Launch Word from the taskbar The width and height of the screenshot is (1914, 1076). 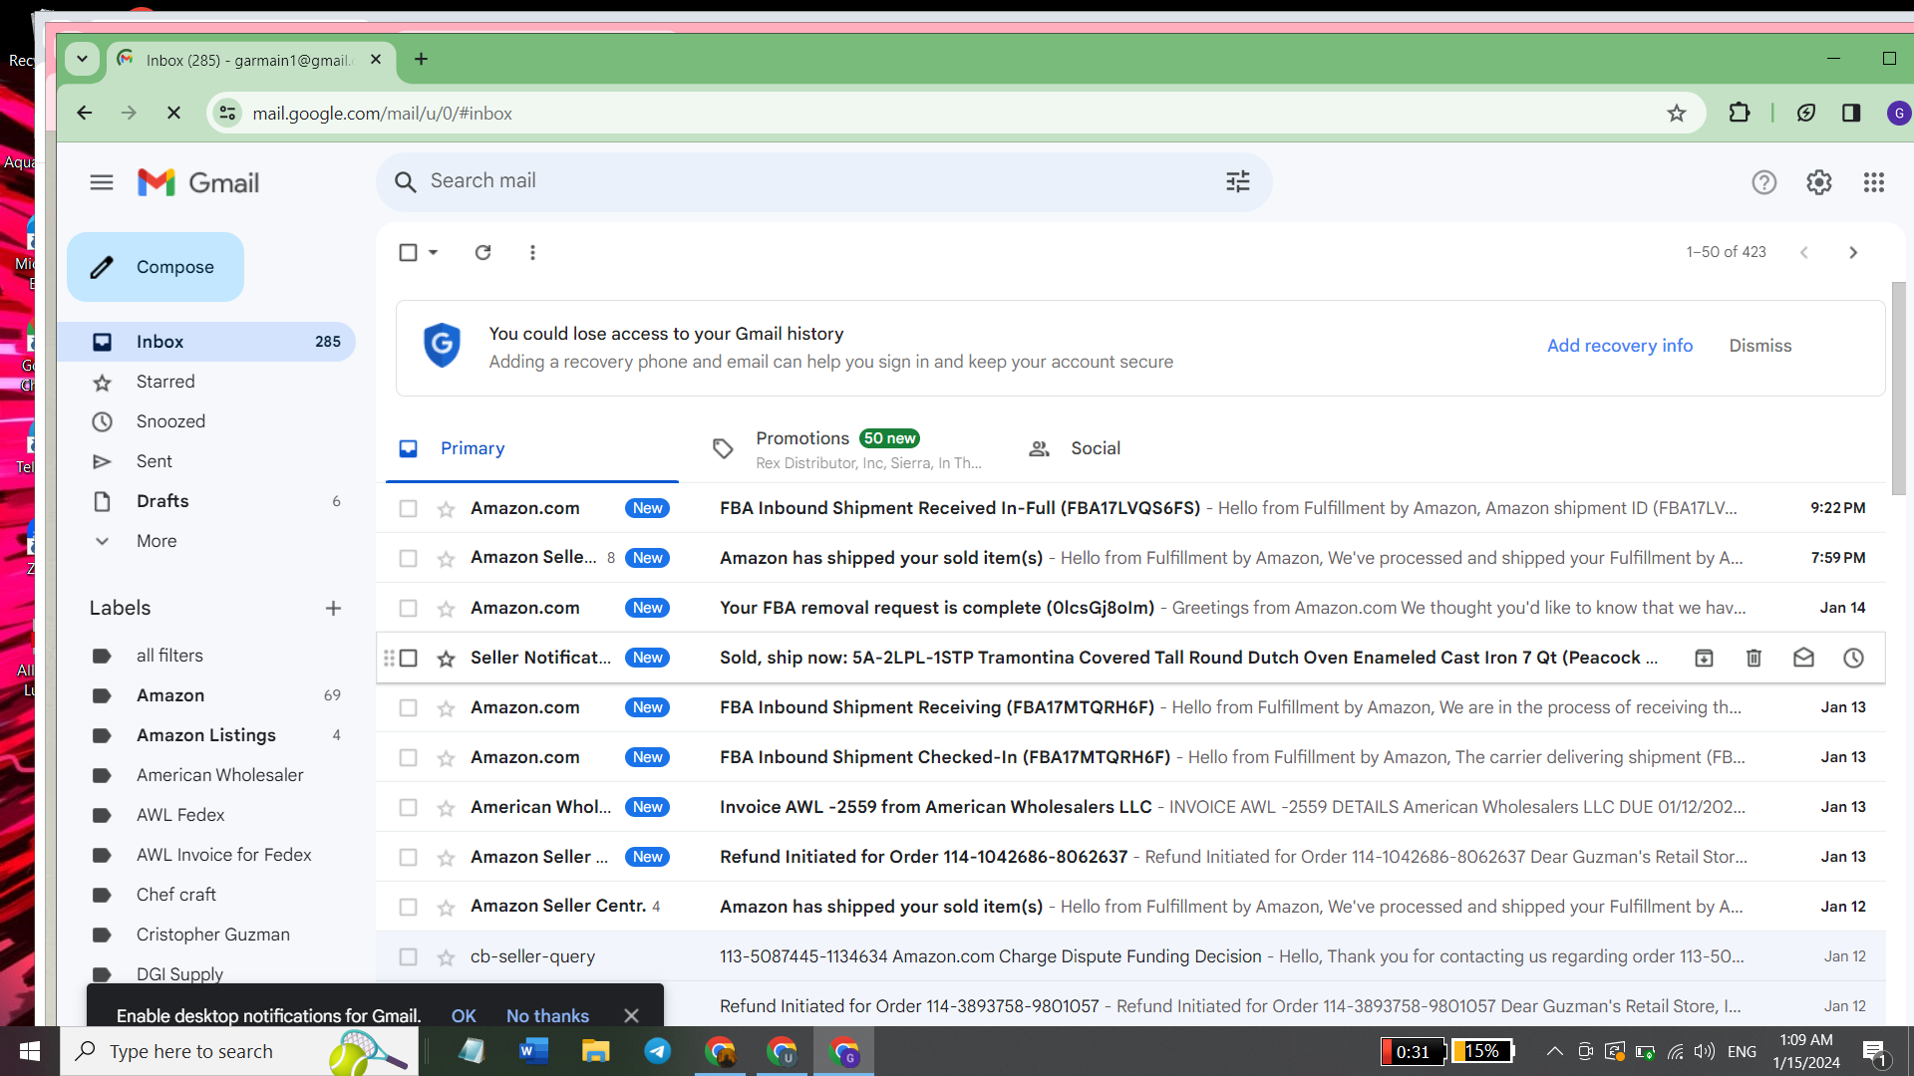(533, 1051)
